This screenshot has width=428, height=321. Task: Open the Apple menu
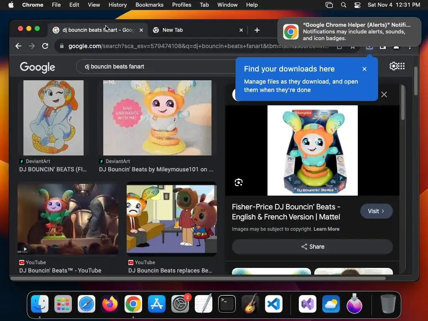click(x=11, y=5)
